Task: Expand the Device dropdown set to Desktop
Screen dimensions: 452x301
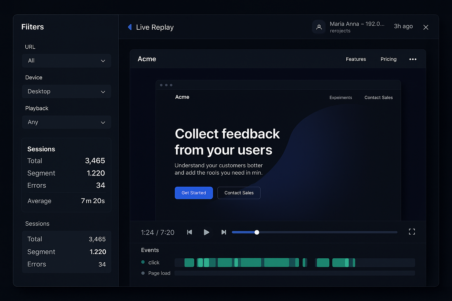Action: pyautogui.click(x=67, y=91)
